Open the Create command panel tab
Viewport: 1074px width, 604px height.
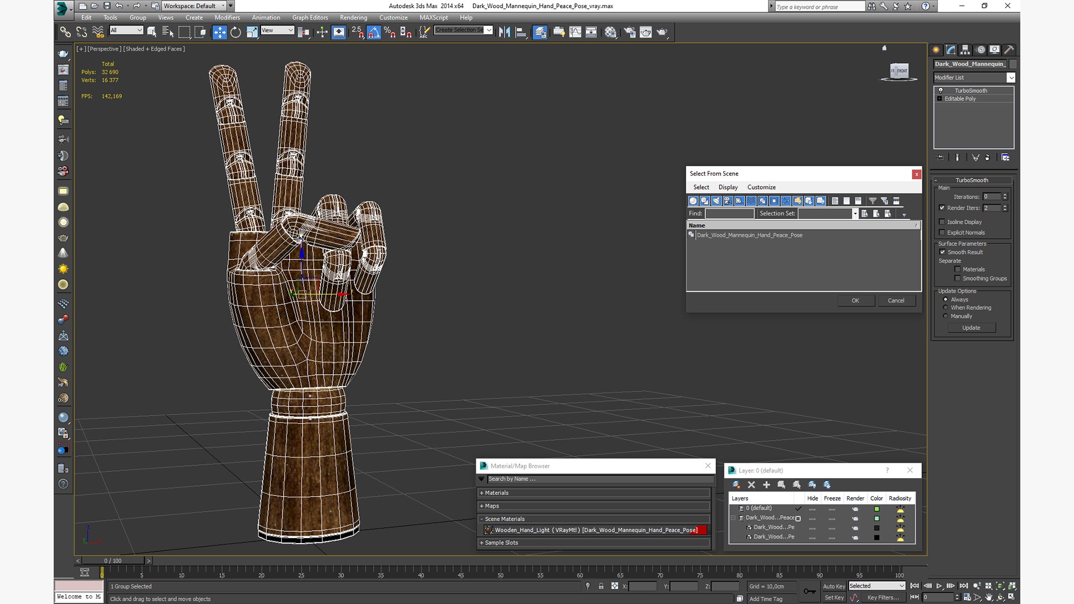(x=936, y=50)
